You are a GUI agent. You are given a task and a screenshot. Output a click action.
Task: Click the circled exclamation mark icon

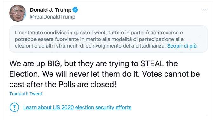(x=14, y=107)
